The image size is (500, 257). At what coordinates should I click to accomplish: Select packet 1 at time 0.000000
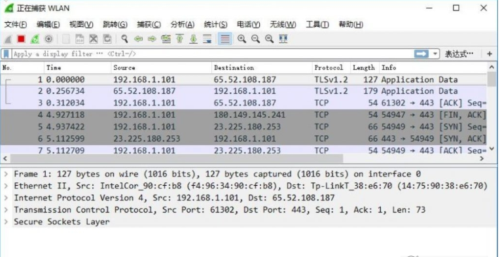244,80
